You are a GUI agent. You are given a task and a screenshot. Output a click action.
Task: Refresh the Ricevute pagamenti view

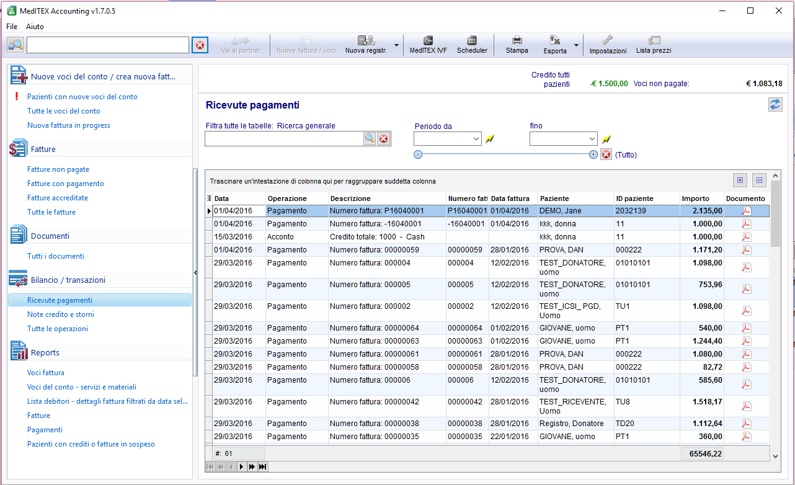775,105
